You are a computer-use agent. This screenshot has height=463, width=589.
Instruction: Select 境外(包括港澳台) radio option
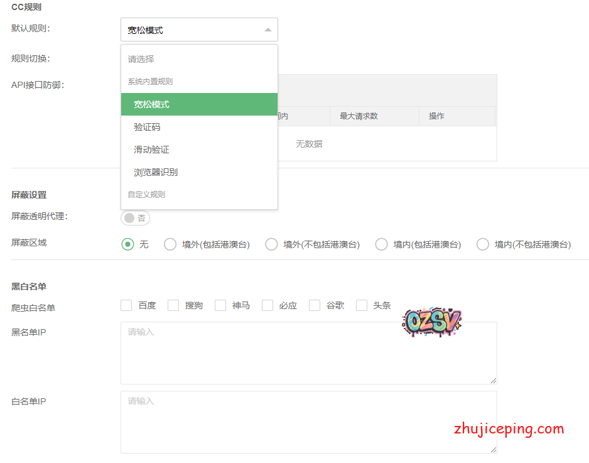(170, 244)
